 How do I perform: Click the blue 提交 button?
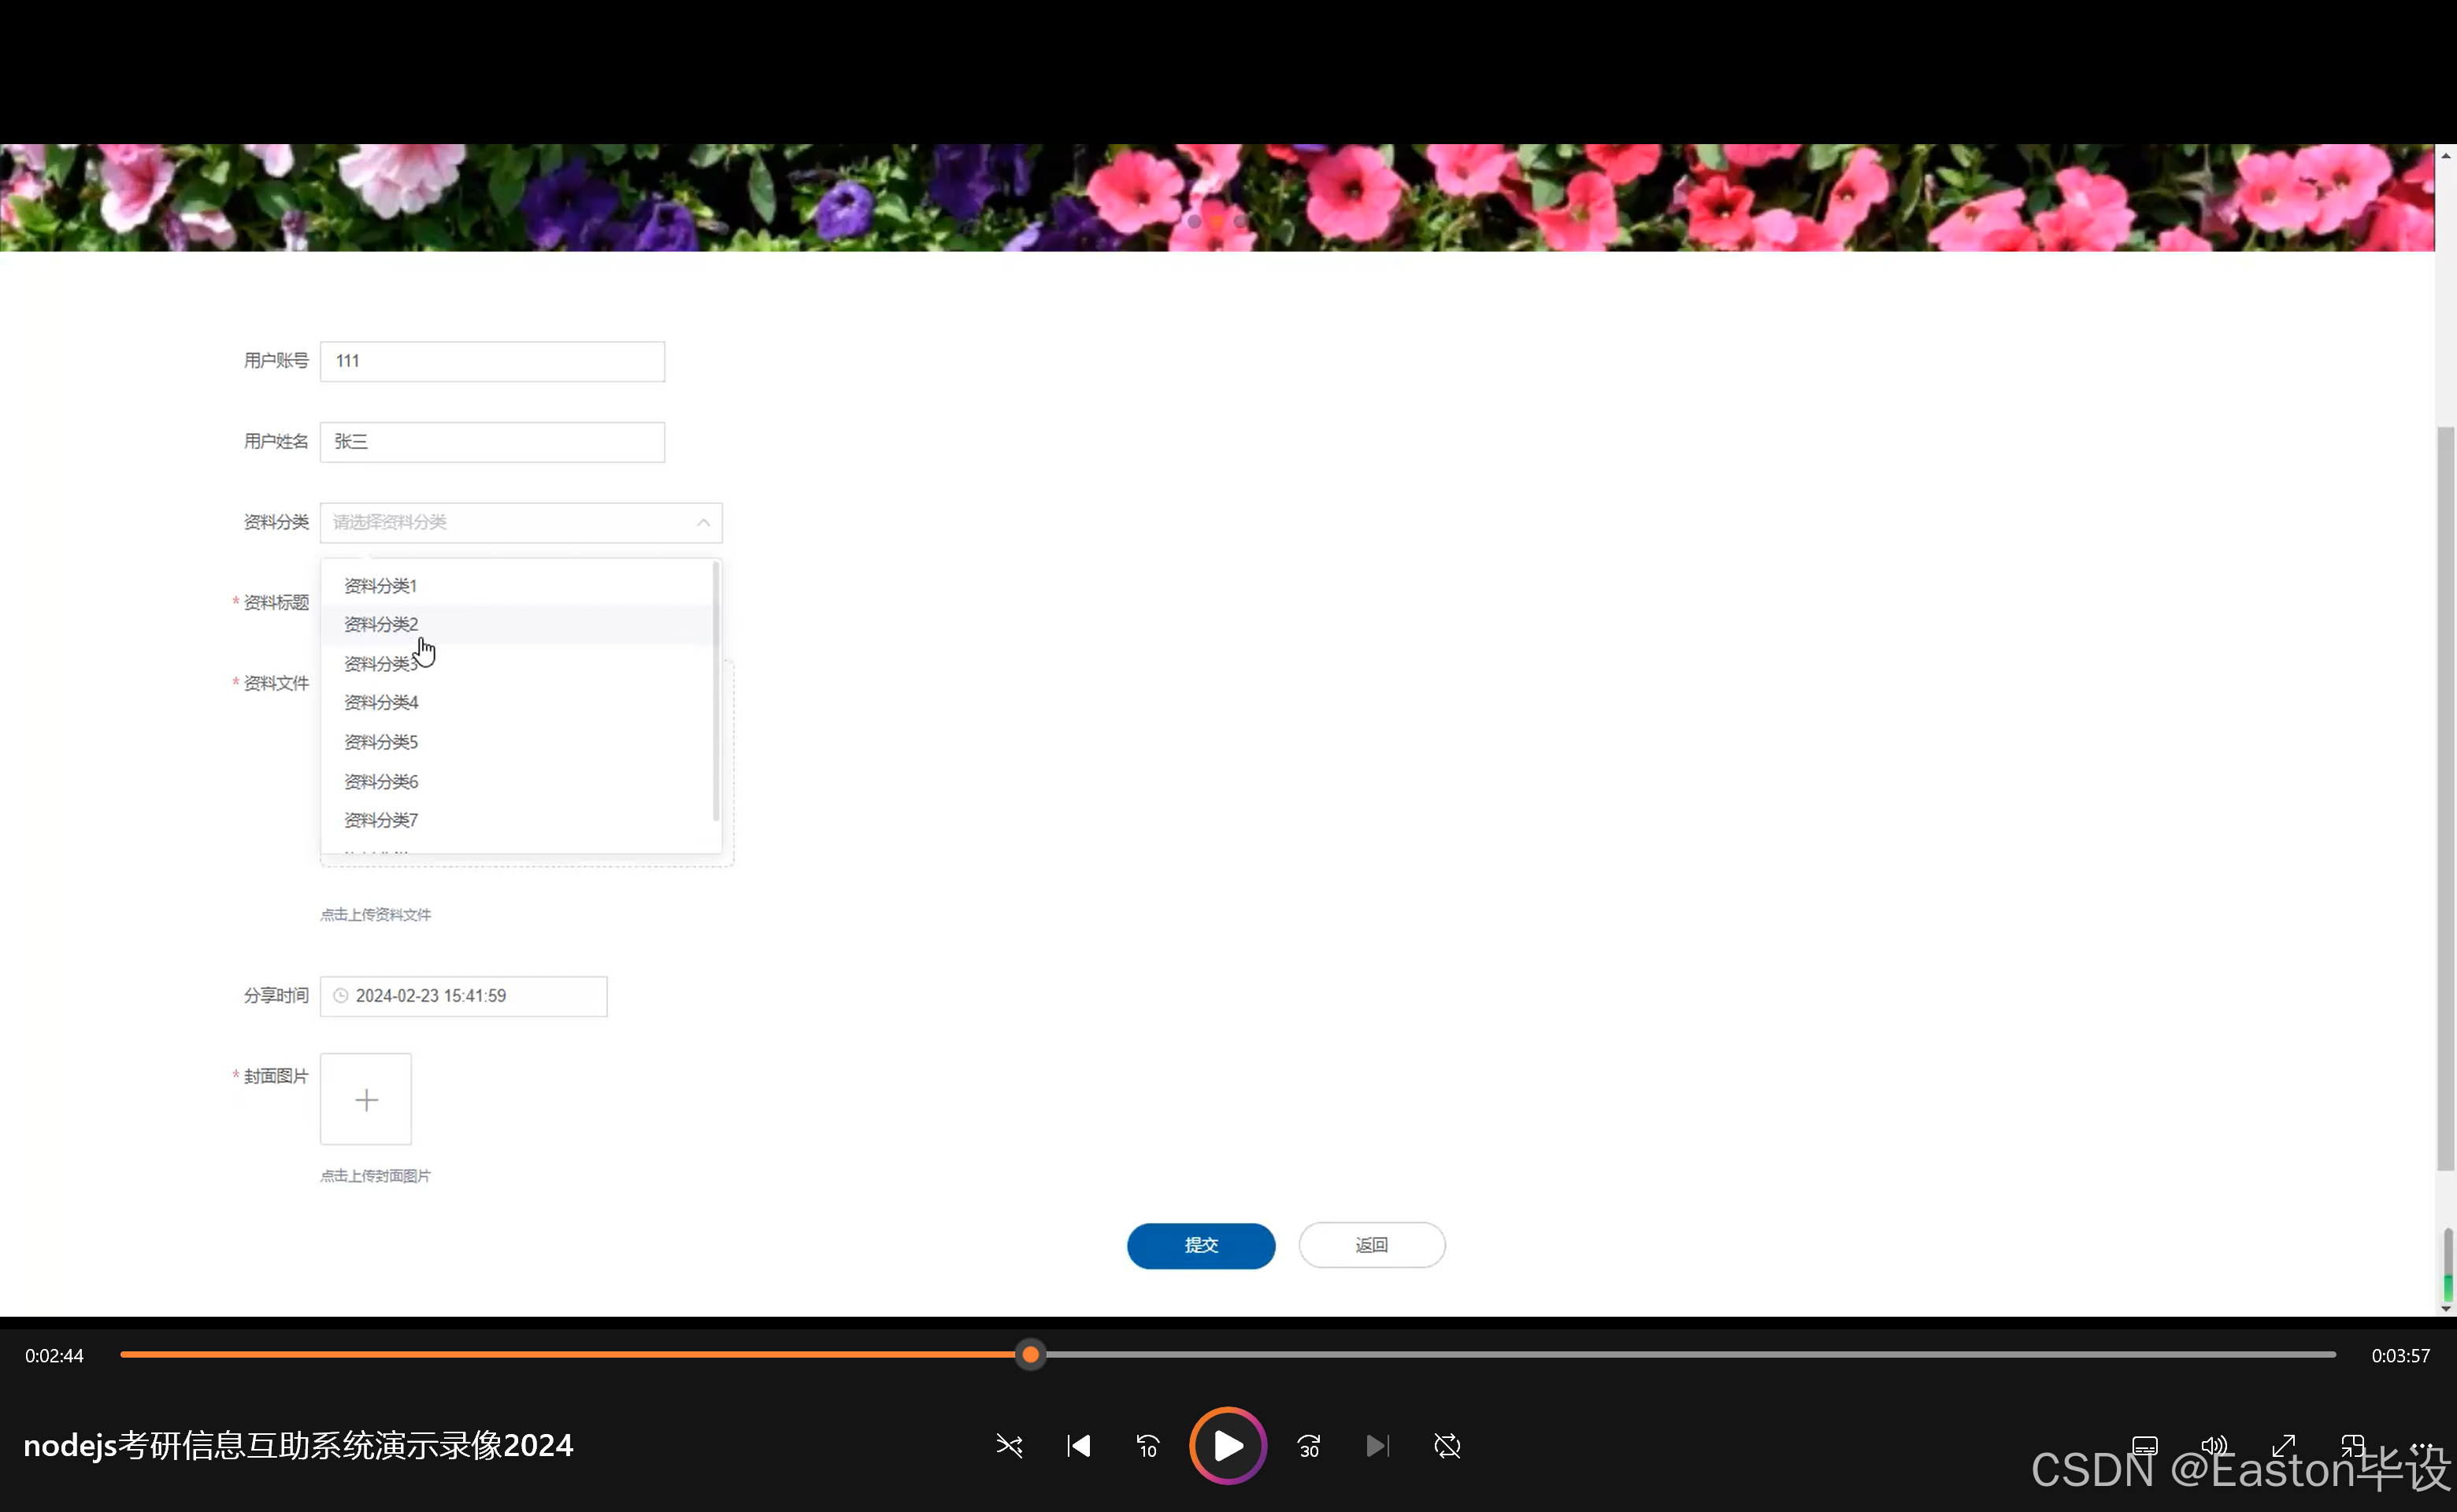pos(1200,1245)
